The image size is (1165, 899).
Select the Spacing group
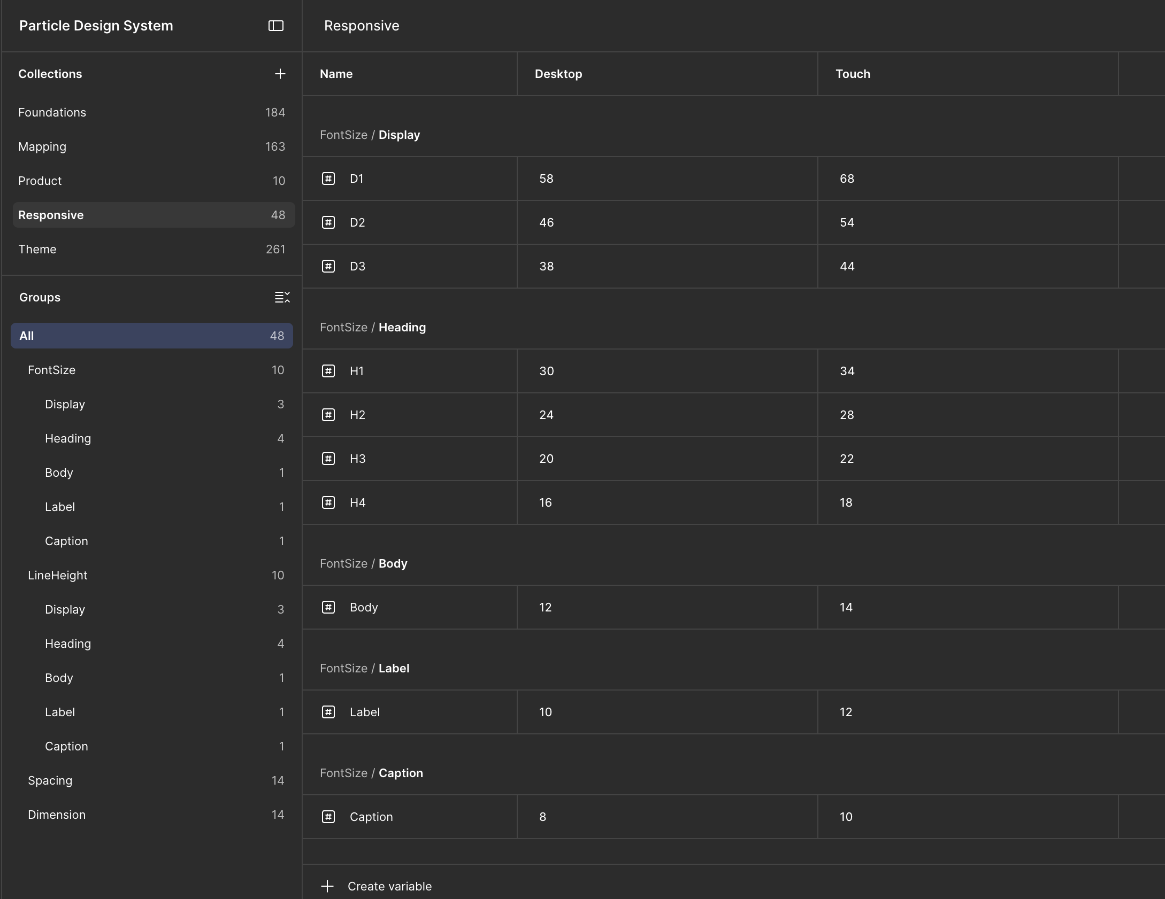point(152,780)
